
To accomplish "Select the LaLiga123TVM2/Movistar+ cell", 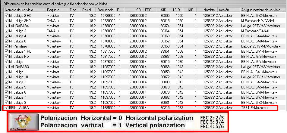I will click(261, 67).
